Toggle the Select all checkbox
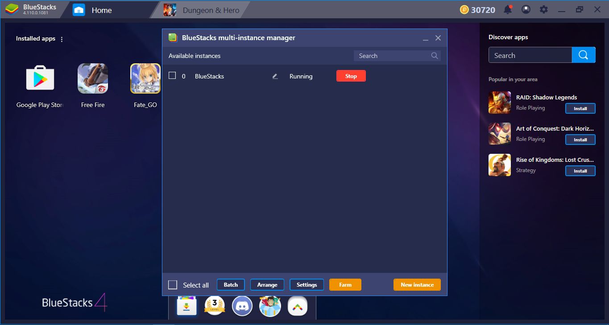Viewport: 609px width, 325px height. [173, 285]
